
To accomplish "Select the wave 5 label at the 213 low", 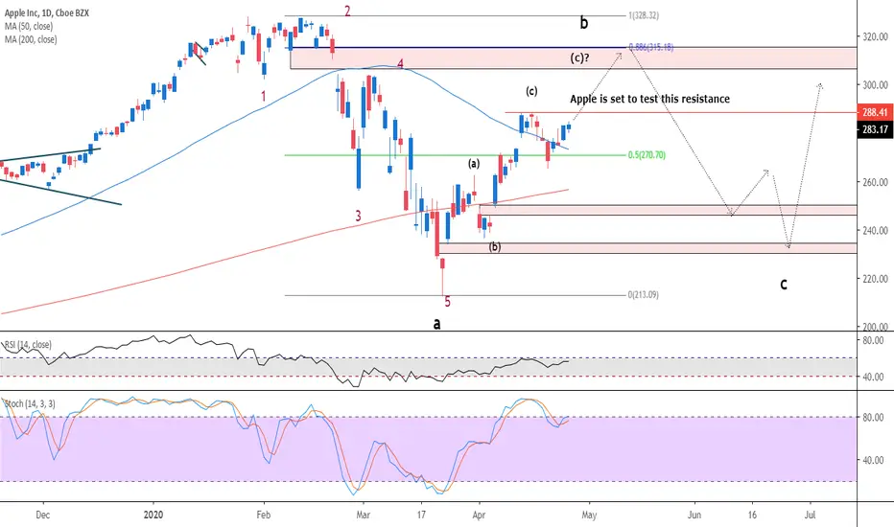I will [448, 302].
